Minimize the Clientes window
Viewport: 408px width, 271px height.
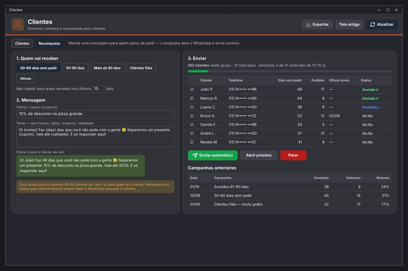[x=379, y=10]
